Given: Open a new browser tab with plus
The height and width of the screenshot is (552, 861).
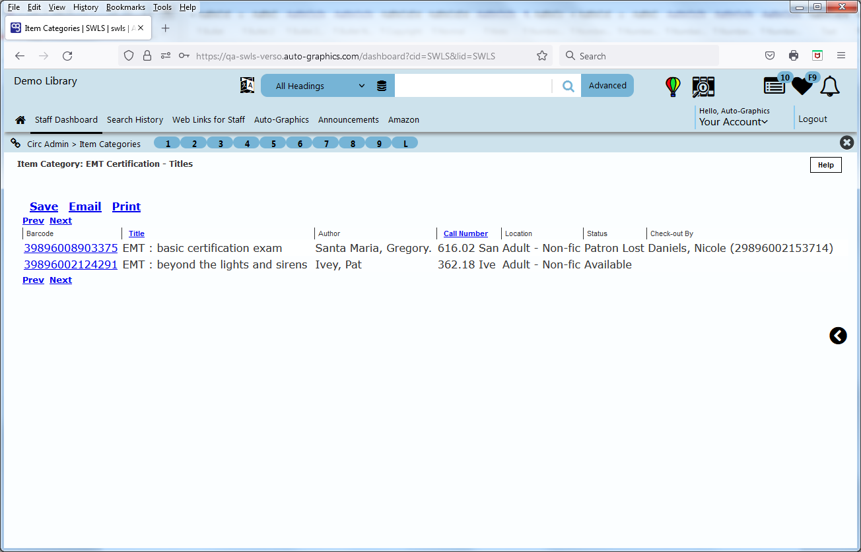Looking at the screenshot, I should point(166,28).
